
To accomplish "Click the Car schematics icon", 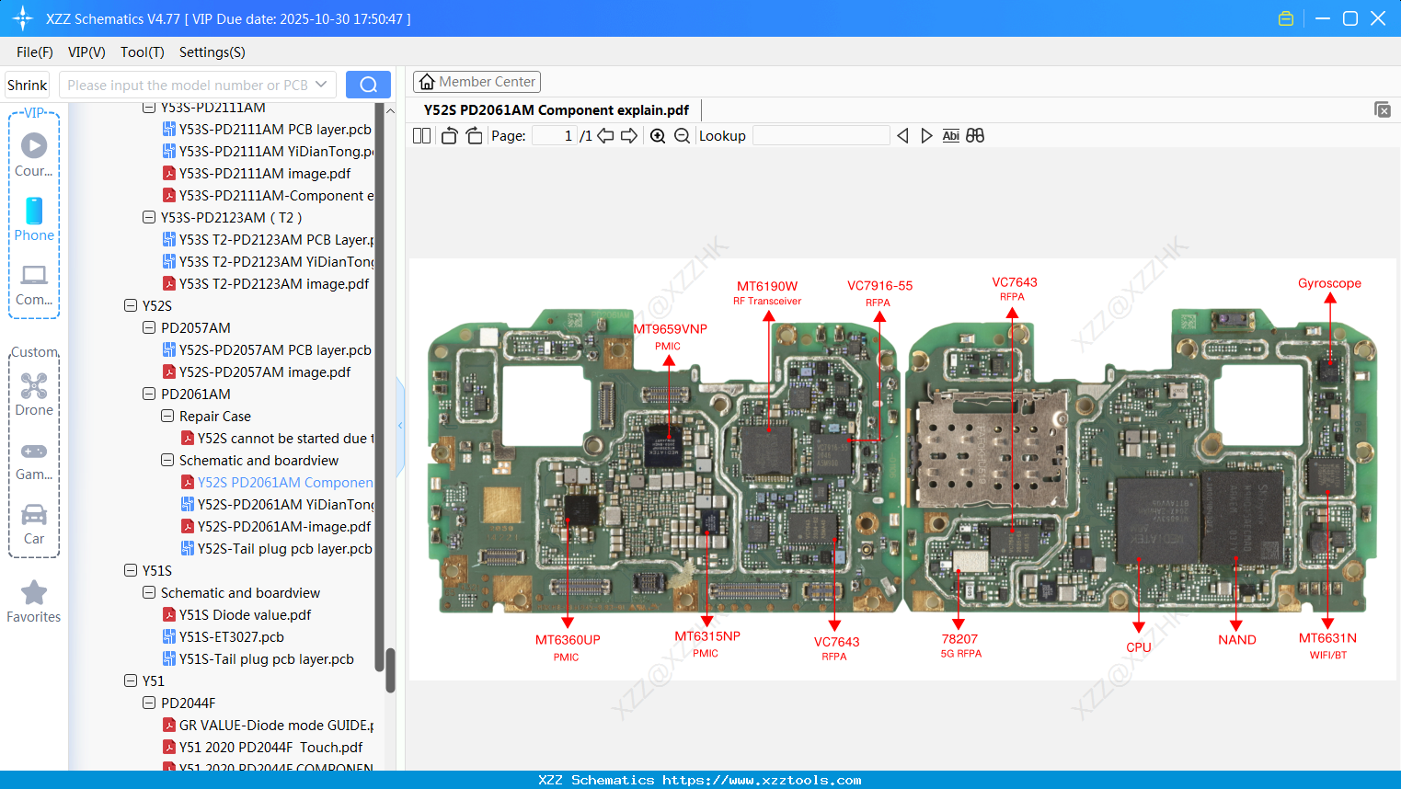I will (33, 518).
